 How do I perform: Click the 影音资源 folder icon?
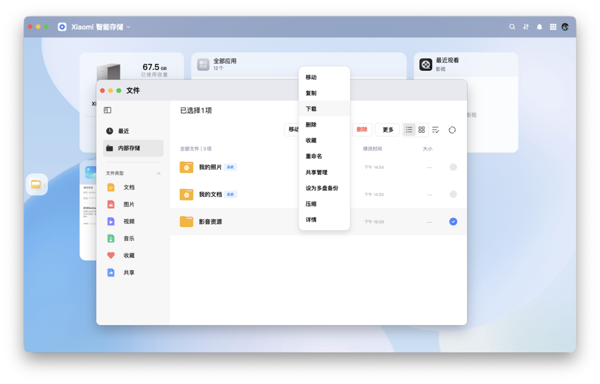point(186,221)
